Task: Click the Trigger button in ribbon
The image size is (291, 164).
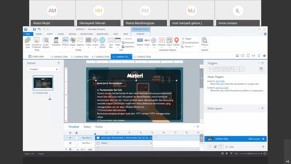Action: [187, 39]
